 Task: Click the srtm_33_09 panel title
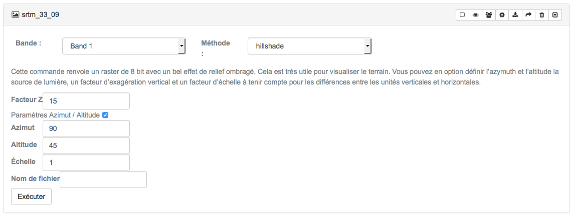point(40,15)
